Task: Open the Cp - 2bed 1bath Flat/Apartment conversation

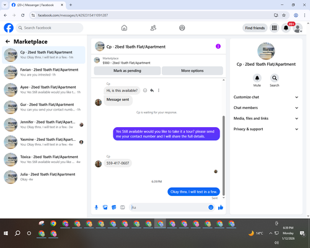Action: click(43, 55)
